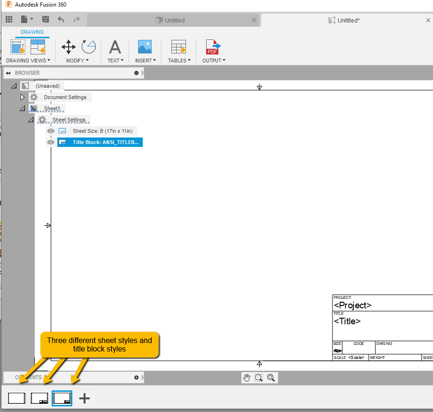Click the Table tool icon
Image resolution: width=433 pixels, height=412 pixels.
tap(178, 46)
